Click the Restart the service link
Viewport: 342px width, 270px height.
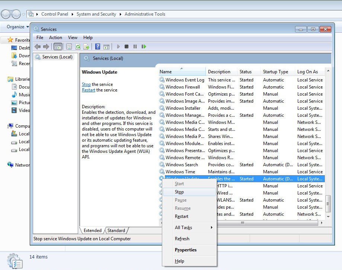[89, 90]
